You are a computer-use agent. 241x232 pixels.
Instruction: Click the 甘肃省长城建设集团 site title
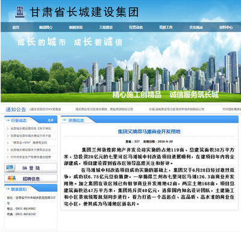tap(84, 12)
